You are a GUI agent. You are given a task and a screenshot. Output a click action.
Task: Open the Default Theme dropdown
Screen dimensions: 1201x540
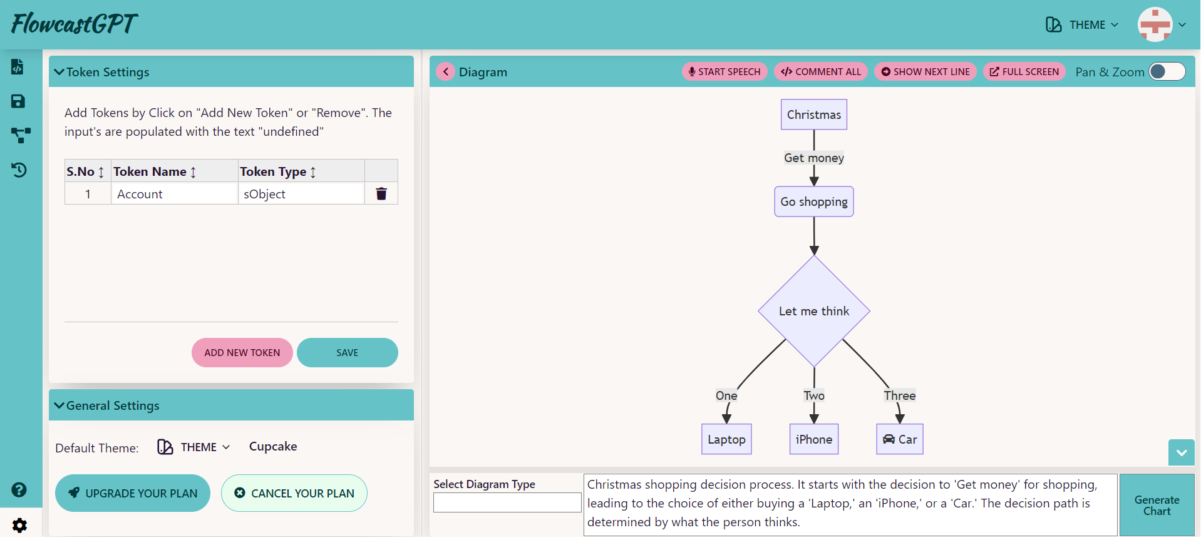click(193, 447)
